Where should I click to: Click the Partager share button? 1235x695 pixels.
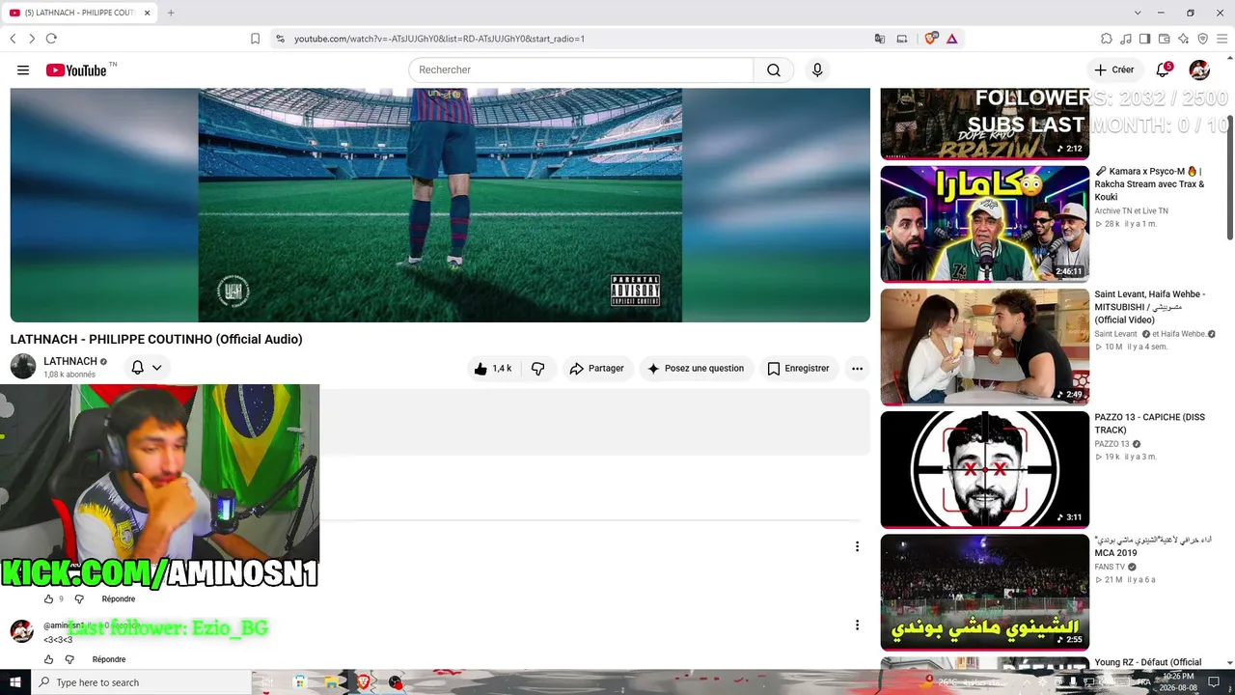pyautogui.click(x=597, y=369)
